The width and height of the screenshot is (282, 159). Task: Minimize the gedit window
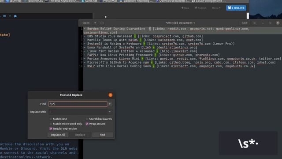(x=263, y=23)
